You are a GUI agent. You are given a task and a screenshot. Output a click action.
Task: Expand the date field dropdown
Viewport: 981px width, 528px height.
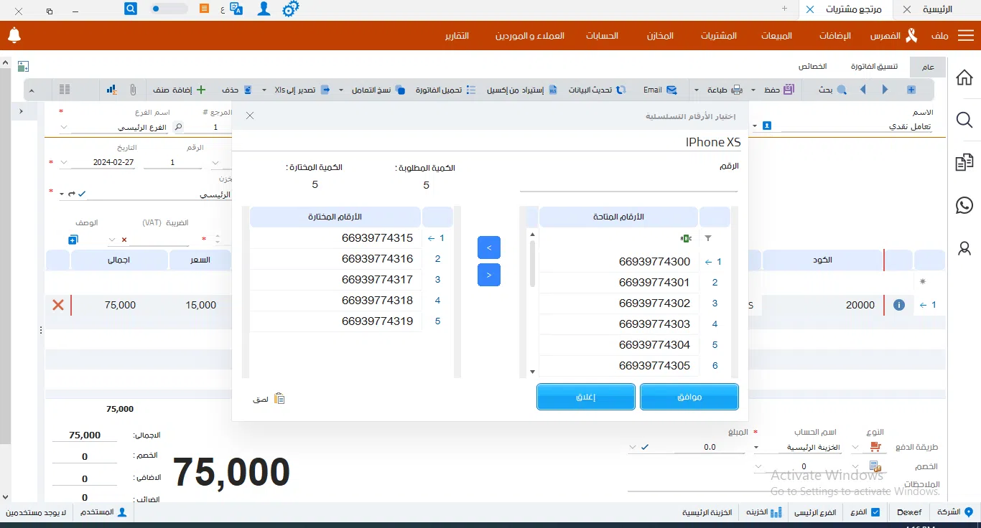point(65,163)
